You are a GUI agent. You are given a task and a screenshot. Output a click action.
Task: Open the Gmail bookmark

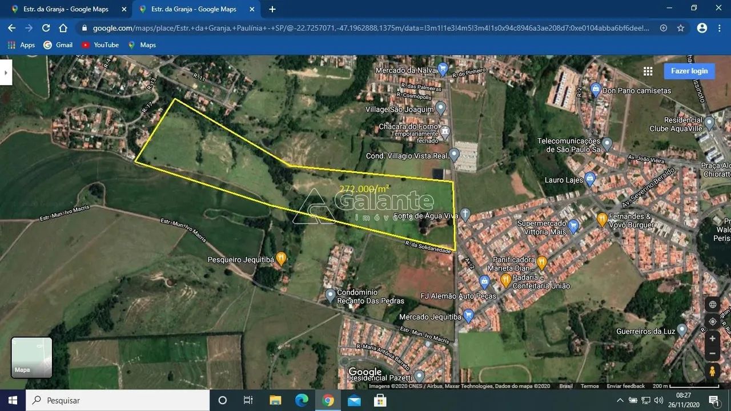click(x=58, y=45)
